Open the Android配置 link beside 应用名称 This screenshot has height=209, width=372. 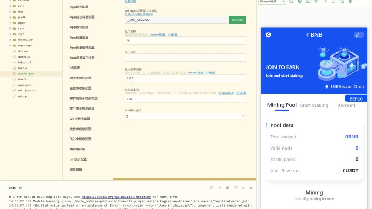[x=158, y=35]
